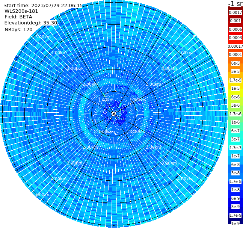Click the 1e-7 colorbar label
Viewport: 243px width, 228px height.
click(235, 156)
